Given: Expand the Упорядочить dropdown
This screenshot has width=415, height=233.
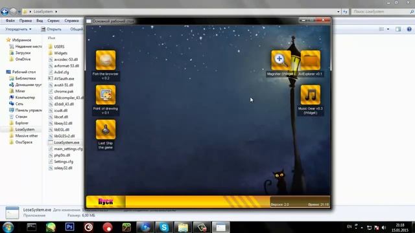Looking at the screenshot, I should (18, 29).
